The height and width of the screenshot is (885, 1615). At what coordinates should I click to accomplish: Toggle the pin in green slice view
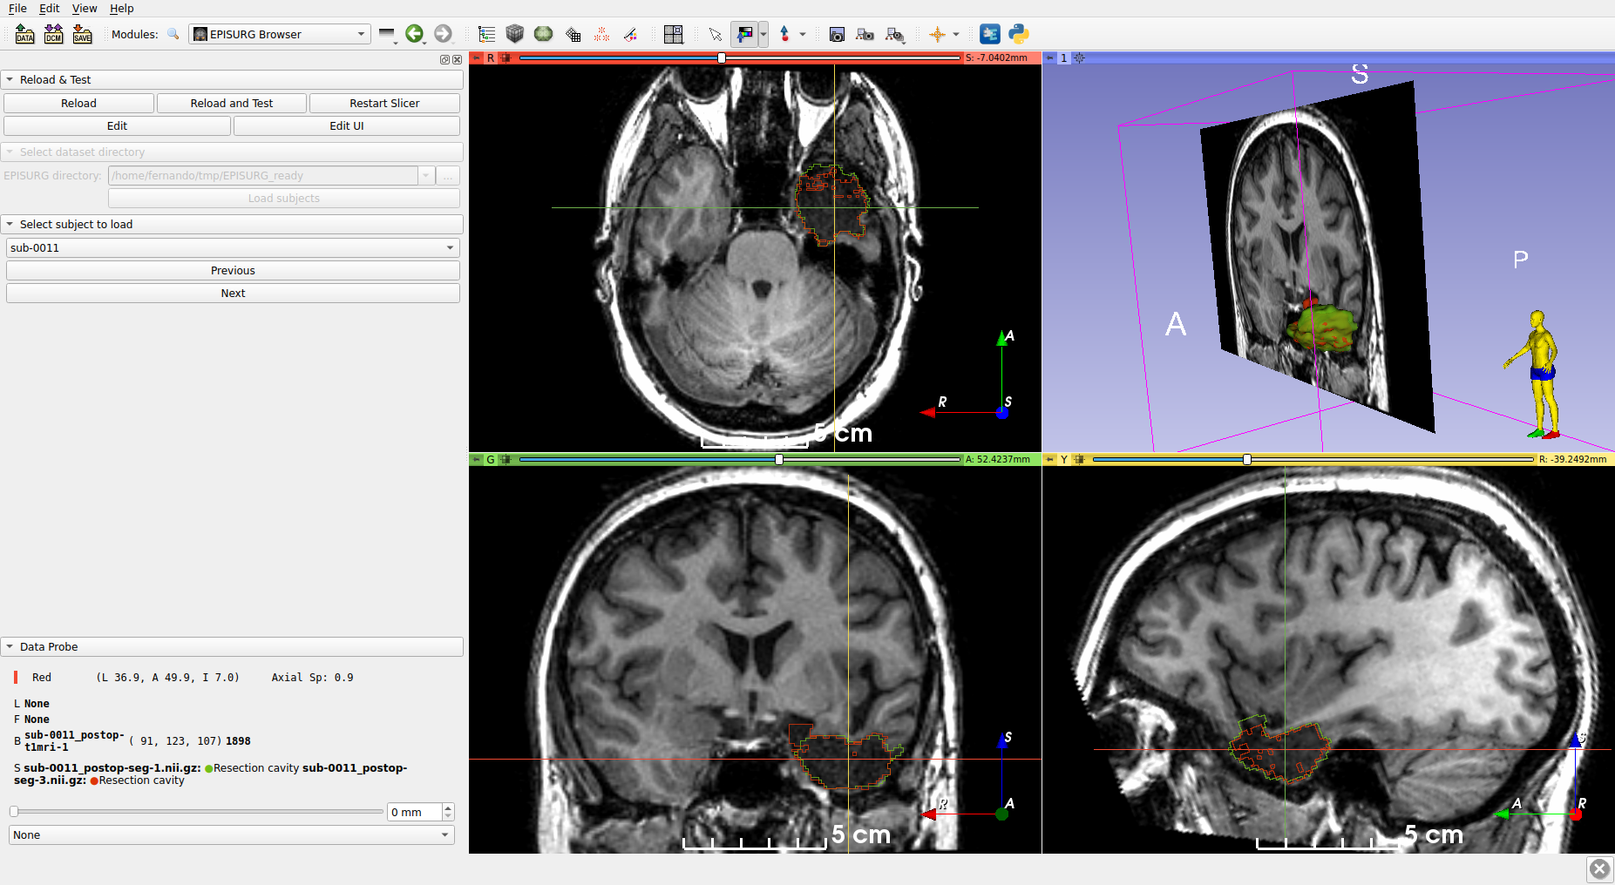click(x=476, y=459)
